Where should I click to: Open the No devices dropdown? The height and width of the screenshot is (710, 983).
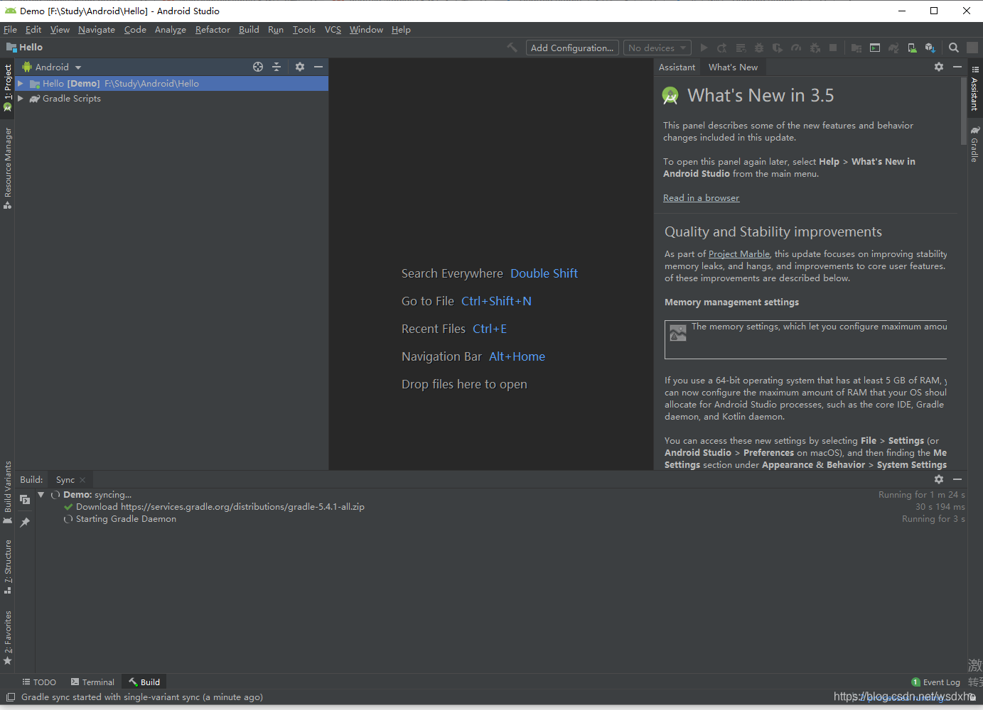pyautogui.click(x=657, y=48)
